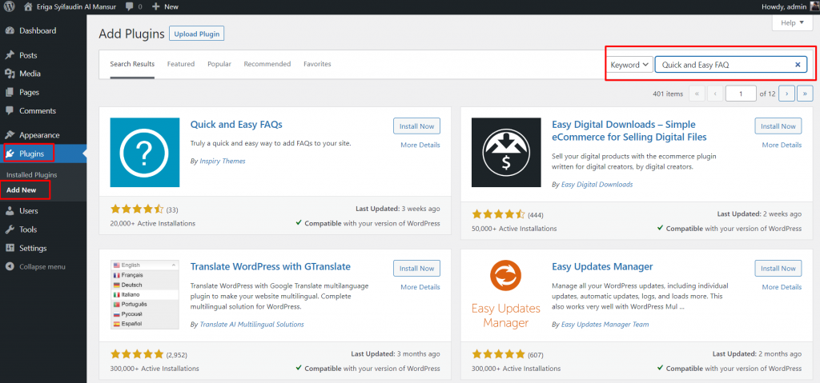
Task: Click the Easy Digital Downloads plugin icon
Action: [x=506, y=153]
